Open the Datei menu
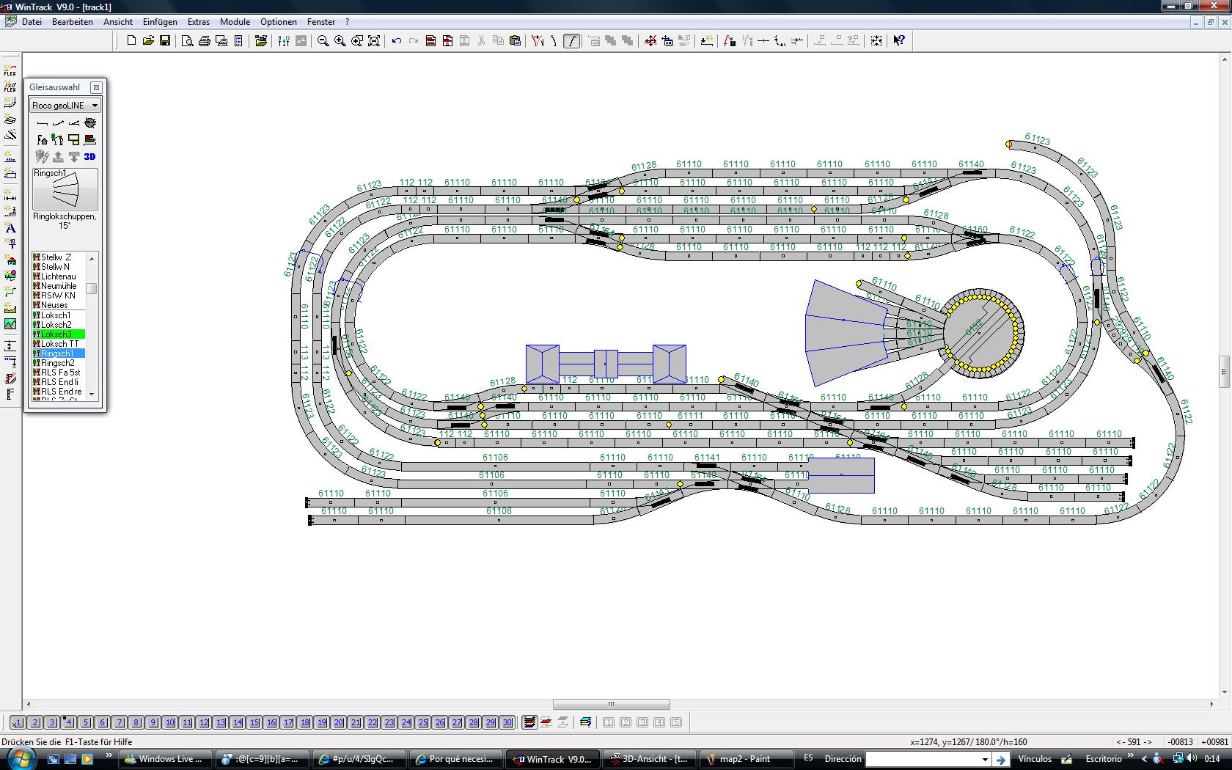The height and width of the screenshot is (770, 1232). click(x=32, y=21)
